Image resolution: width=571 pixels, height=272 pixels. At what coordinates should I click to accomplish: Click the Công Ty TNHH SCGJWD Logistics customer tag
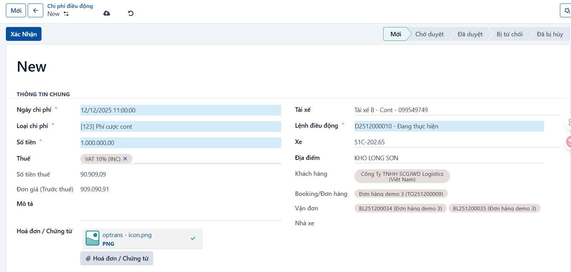pos(402,176)
